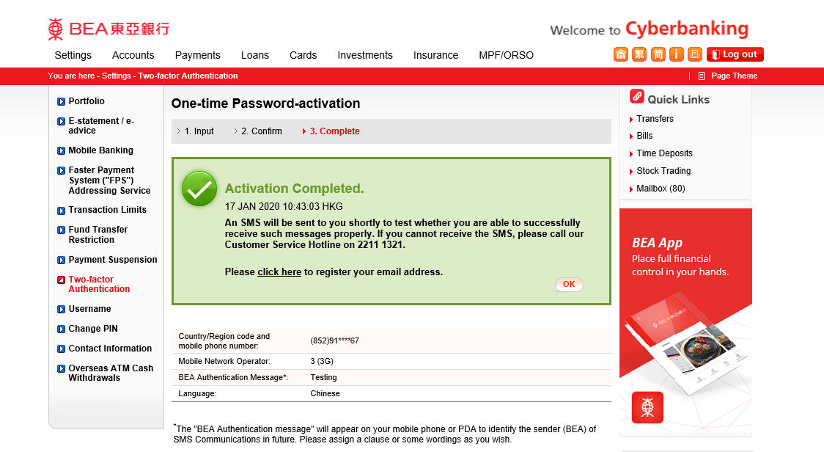This screenshot has height=452, width=824.
Task: Click the red BEA App icon in banner
Action: click(x=647, y=407)
